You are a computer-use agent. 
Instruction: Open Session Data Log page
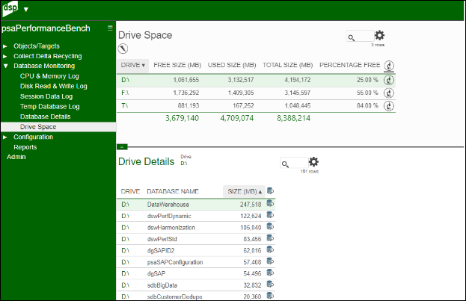tap(46, 96)
